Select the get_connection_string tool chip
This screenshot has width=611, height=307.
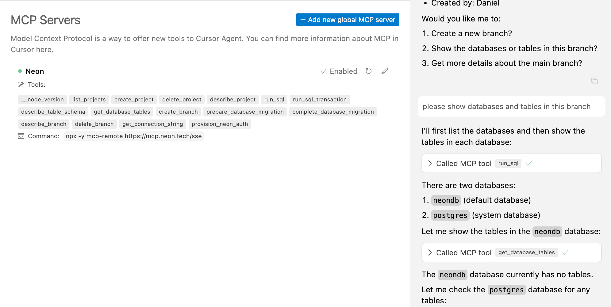[153, 124]
